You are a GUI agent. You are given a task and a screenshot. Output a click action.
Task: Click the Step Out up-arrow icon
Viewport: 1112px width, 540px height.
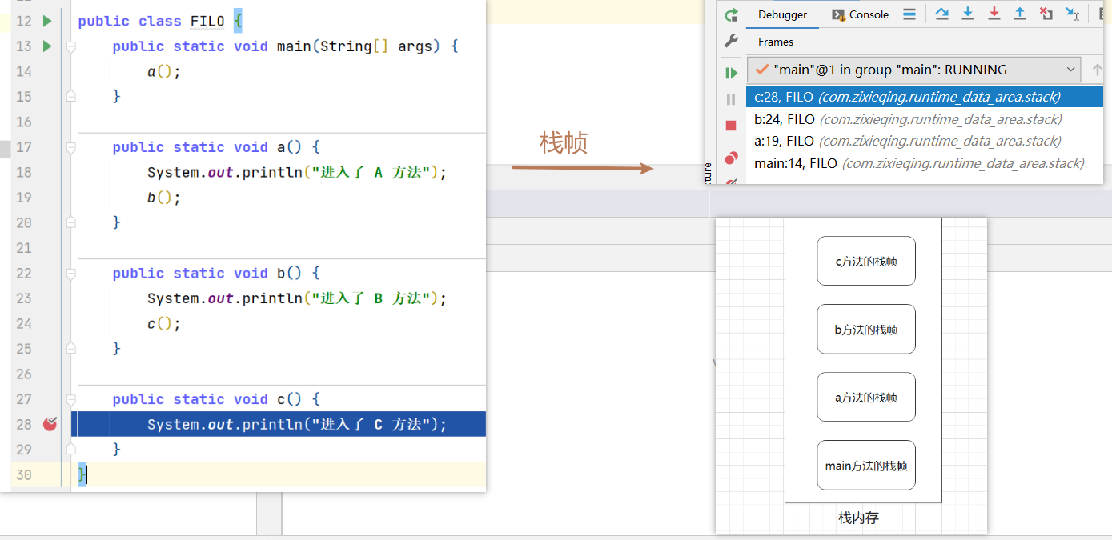(x=1020, y=14)
